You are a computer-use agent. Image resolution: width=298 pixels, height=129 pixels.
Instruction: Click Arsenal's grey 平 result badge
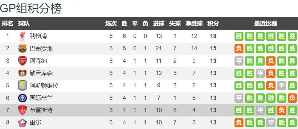(x=239, y=61)
